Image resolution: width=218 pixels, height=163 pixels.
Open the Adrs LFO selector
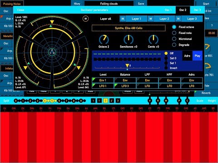tap(192, 86)
